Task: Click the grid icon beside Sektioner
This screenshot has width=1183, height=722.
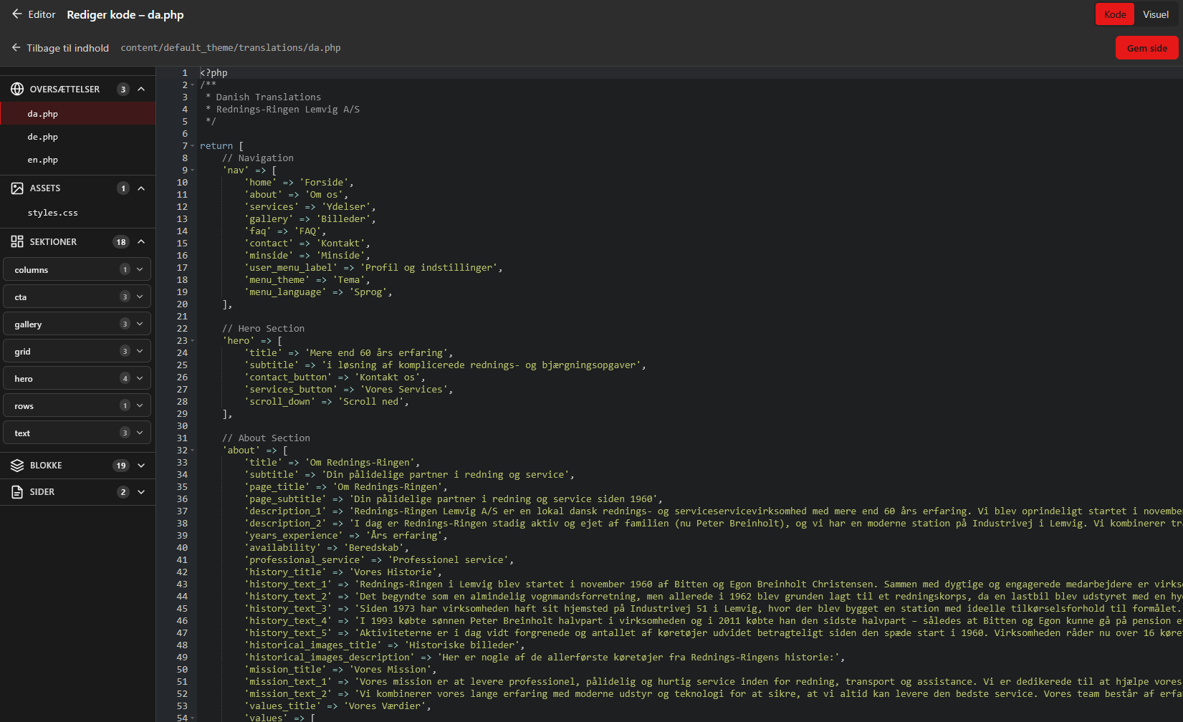Action: tap(17, 242)
